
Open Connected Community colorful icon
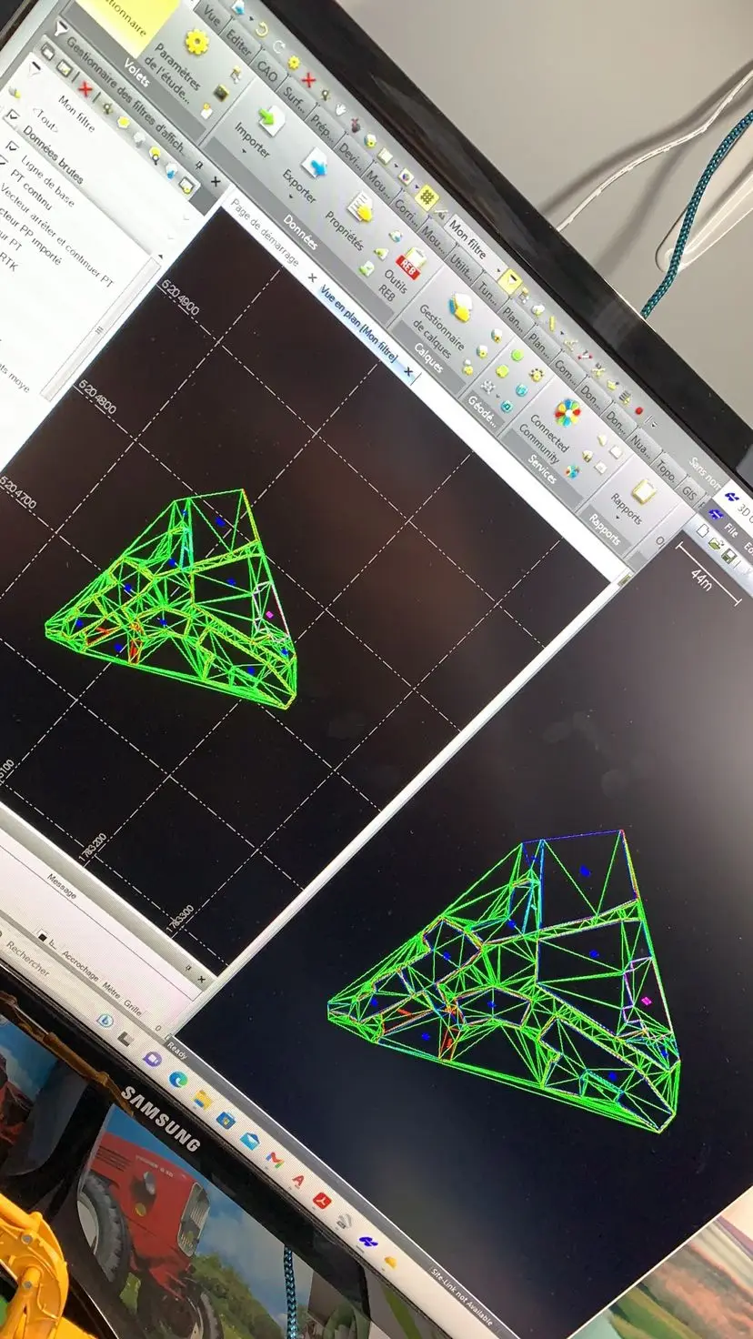(x=567, y=412)
